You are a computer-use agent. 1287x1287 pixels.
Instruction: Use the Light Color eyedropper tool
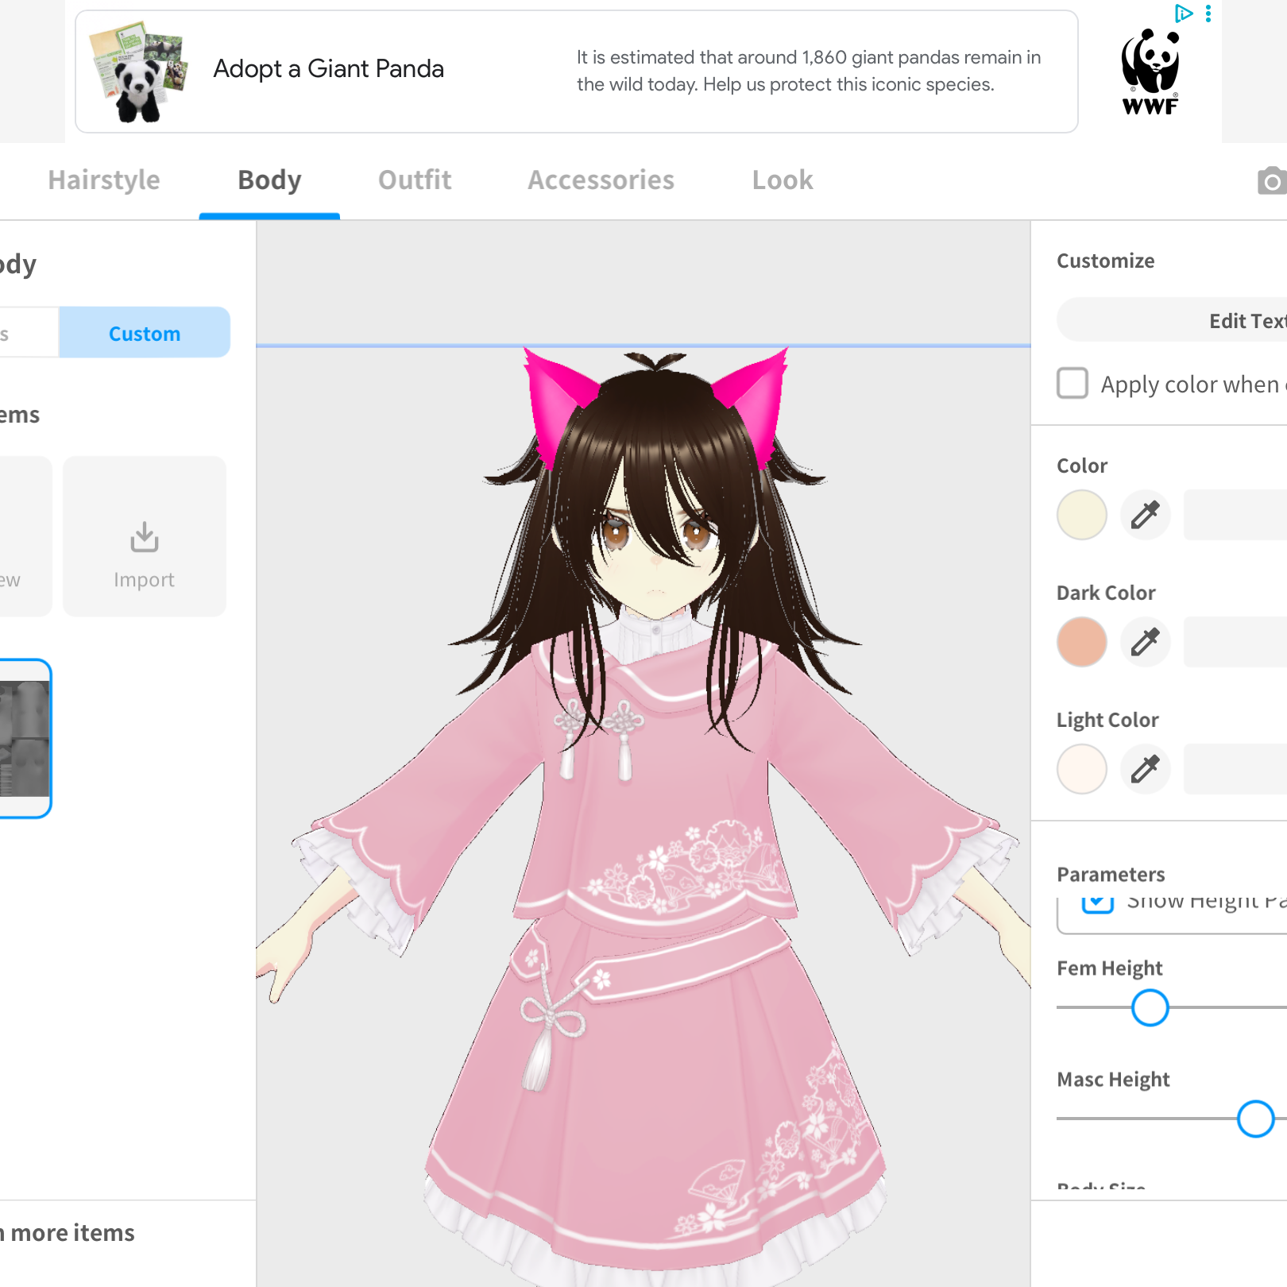click(1145, 769)
